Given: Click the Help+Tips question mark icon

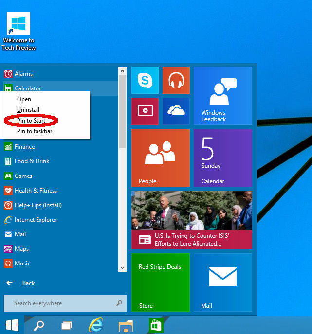Looking at the screenshot, I should point(8,205).
